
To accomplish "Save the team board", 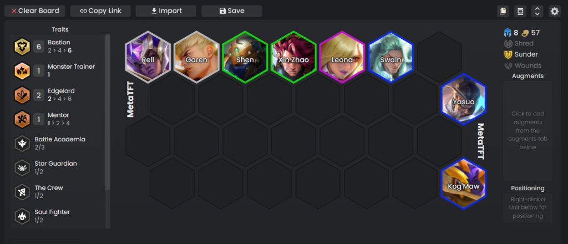I will (x=231, y=11).
